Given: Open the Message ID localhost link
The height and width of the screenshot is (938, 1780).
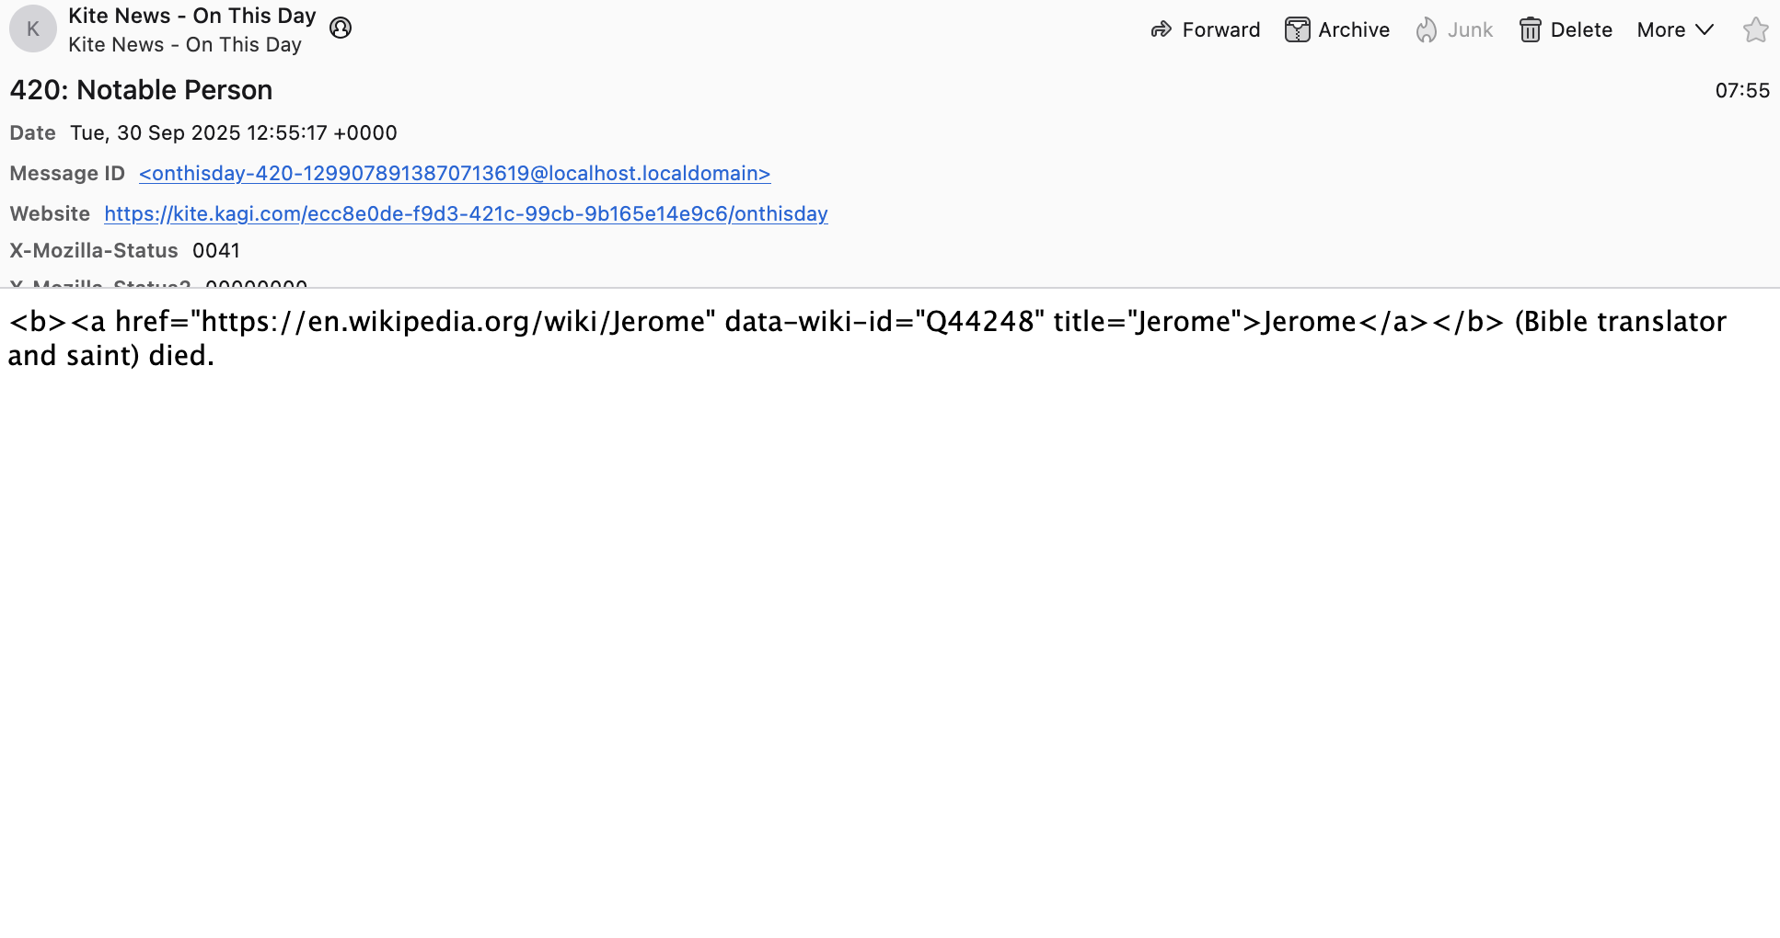Looking at the screenshot, I should pyautogui.click(x=454, y=173).
